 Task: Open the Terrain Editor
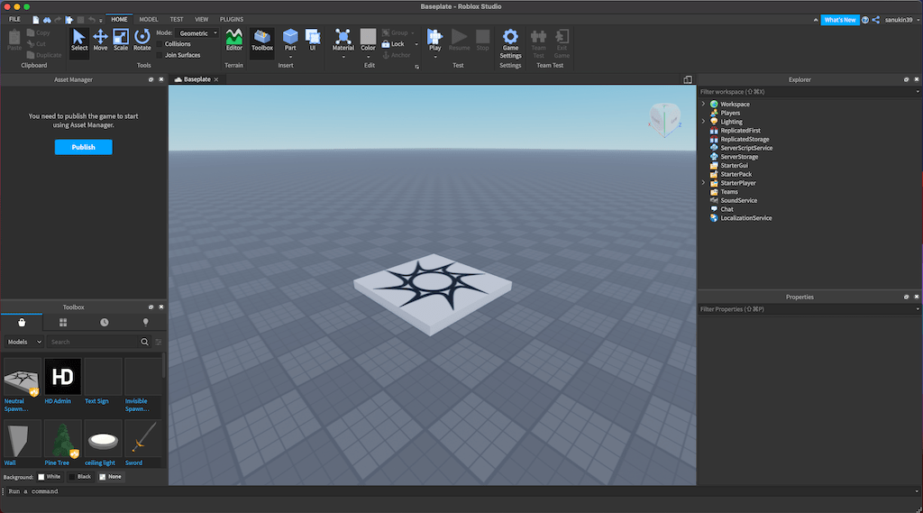pyautogui.click(x=233, y=40)
